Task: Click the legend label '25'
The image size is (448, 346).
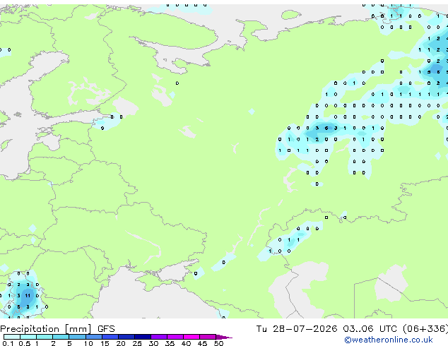Action: [137, 343]
